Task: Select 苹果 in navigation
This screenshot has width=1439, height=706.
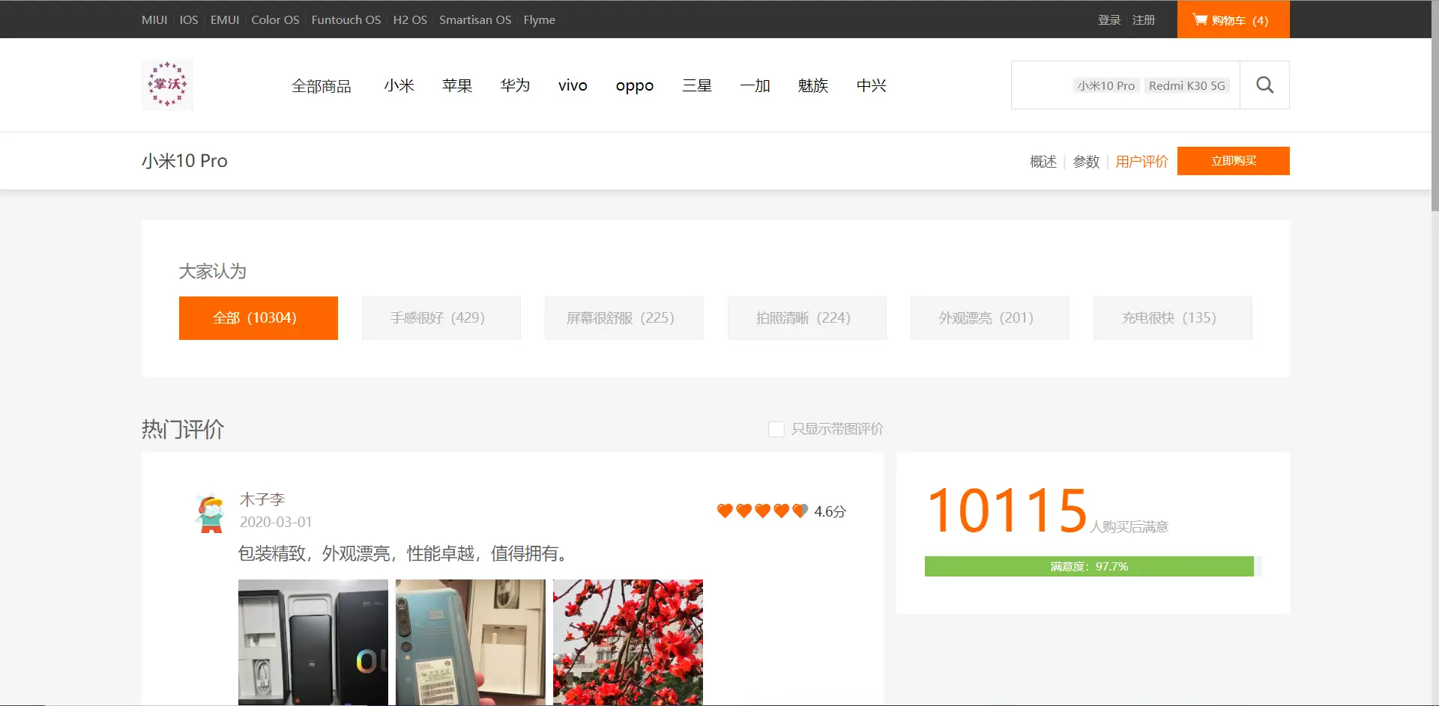Action: pyautogui.click(x=457, y=85)
